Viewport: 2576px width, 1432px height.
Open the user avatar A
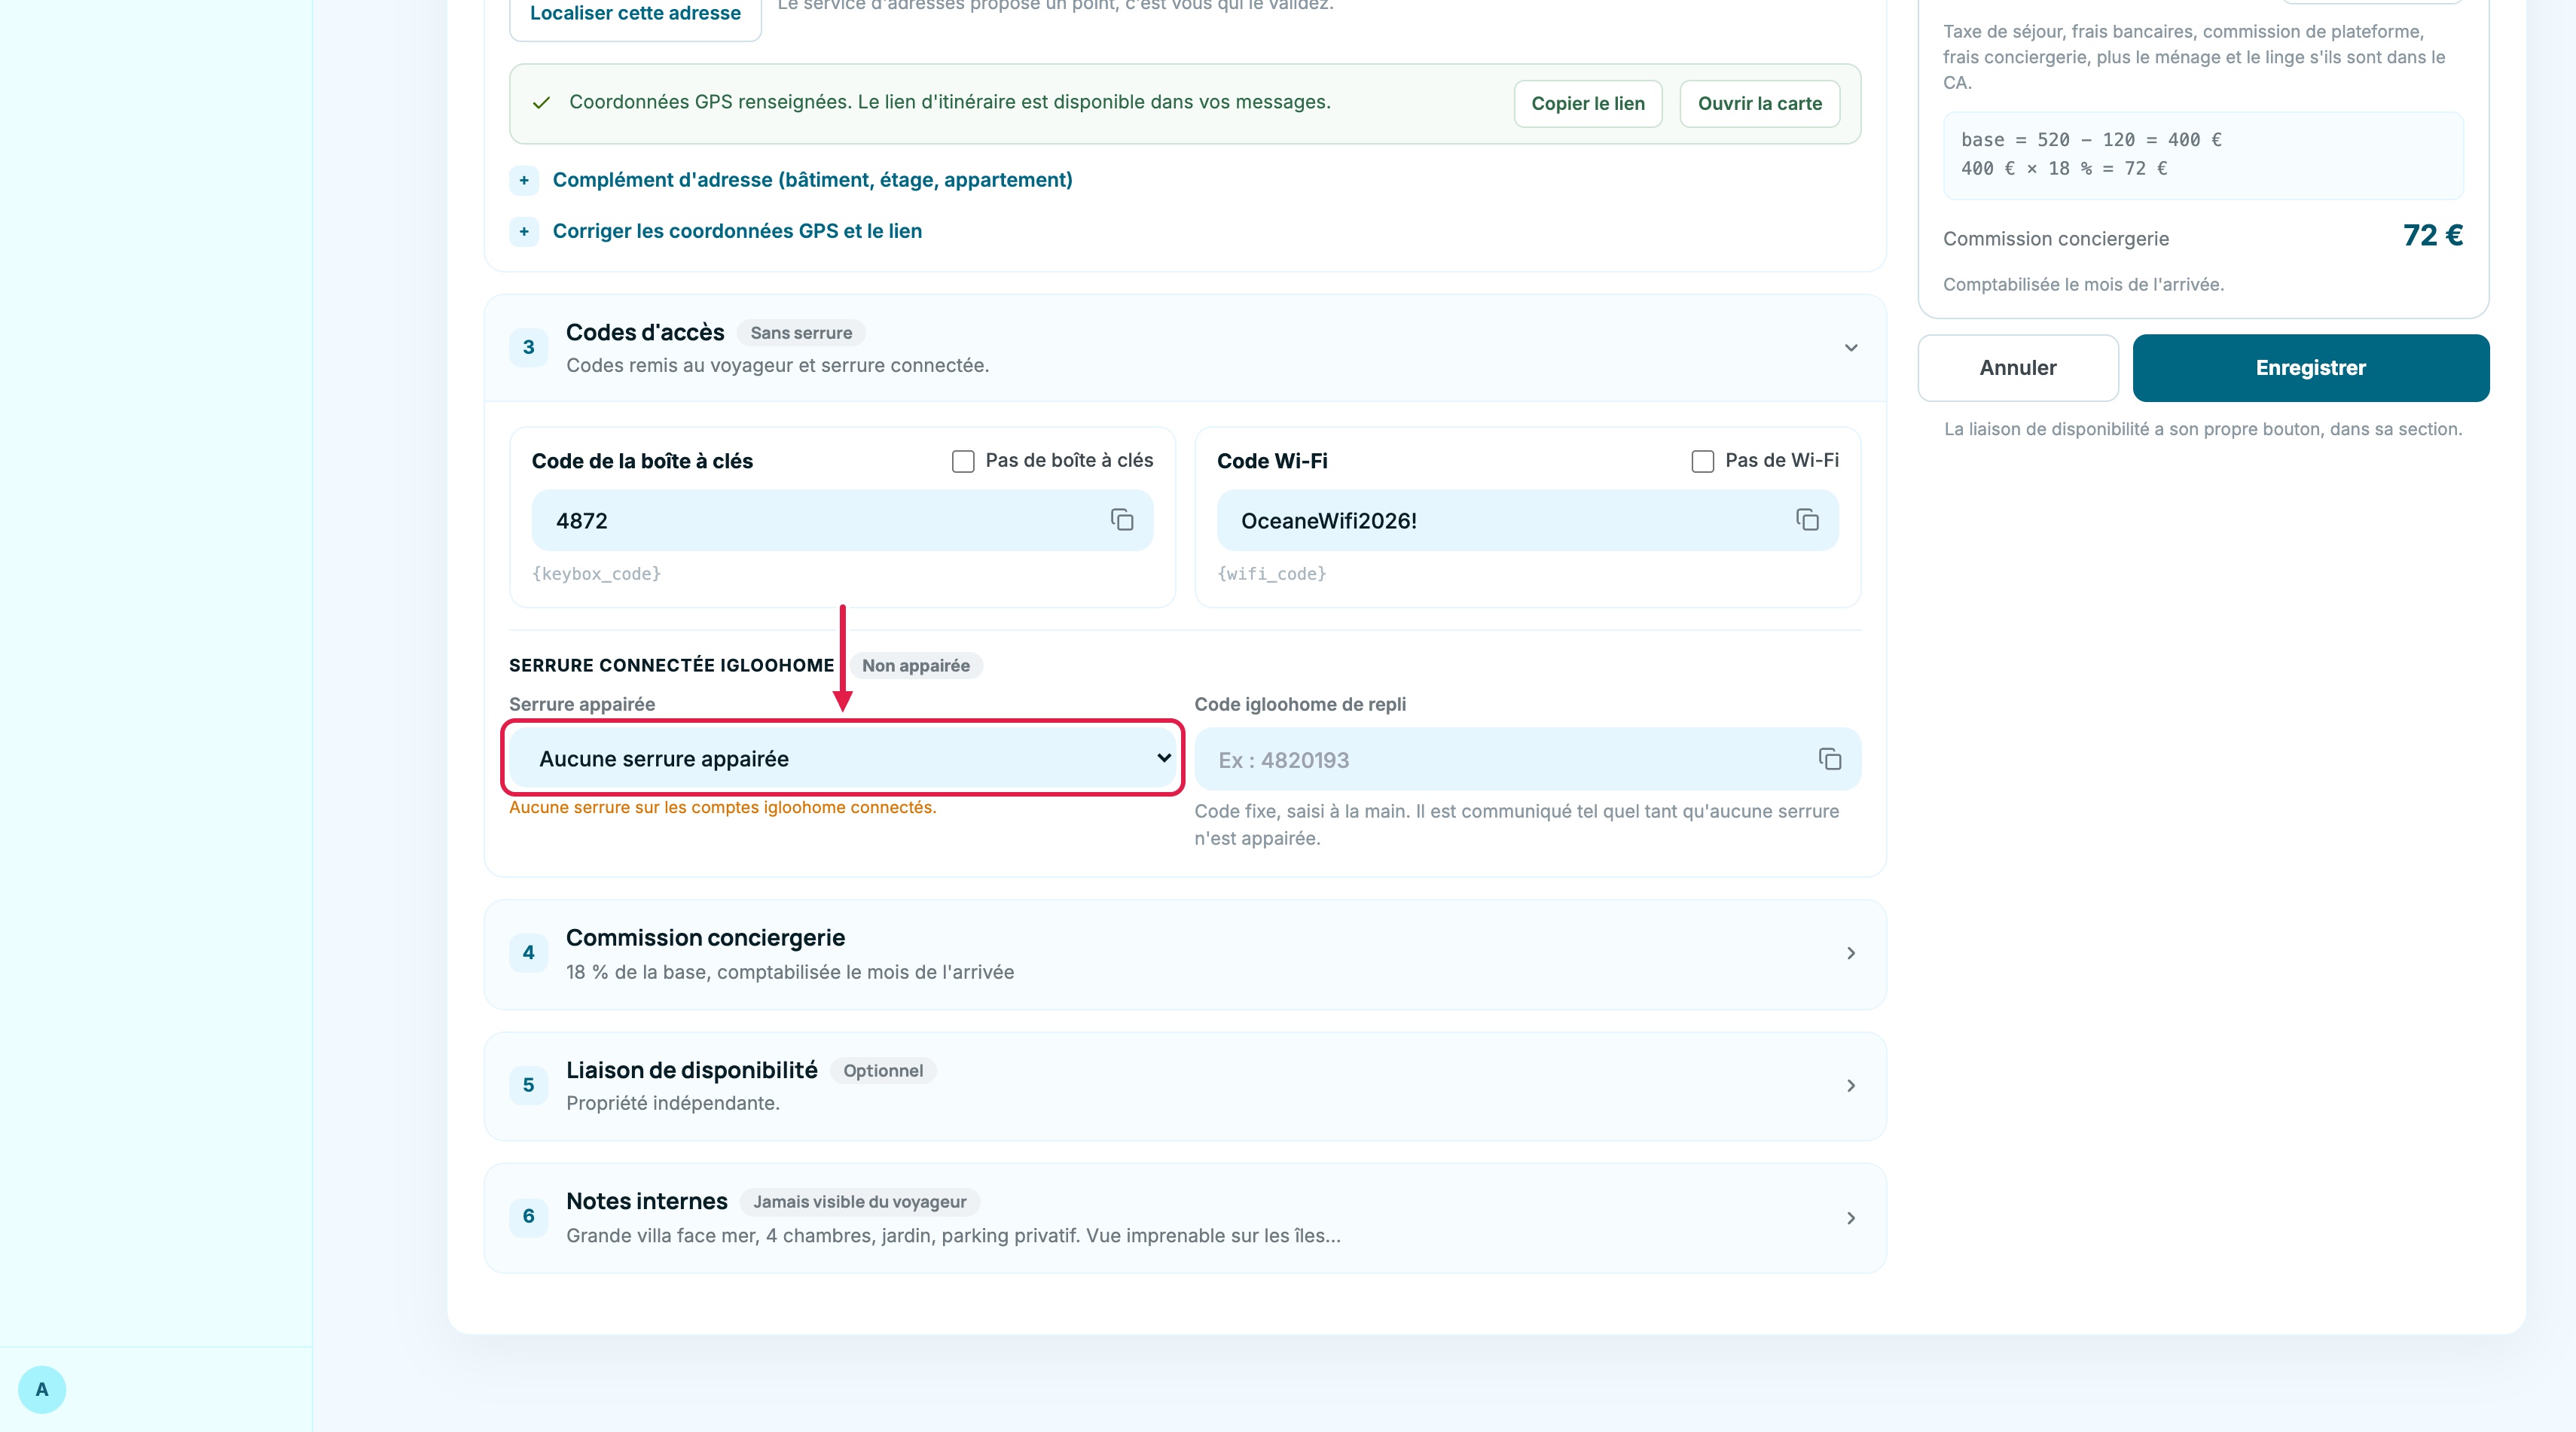click(42, 1389)
